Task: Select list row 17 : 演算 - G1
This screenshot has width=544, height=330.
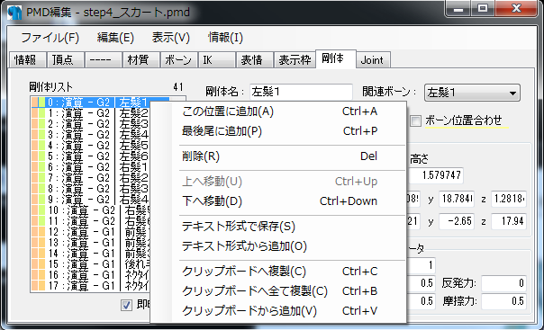Action: pos(91,286)
